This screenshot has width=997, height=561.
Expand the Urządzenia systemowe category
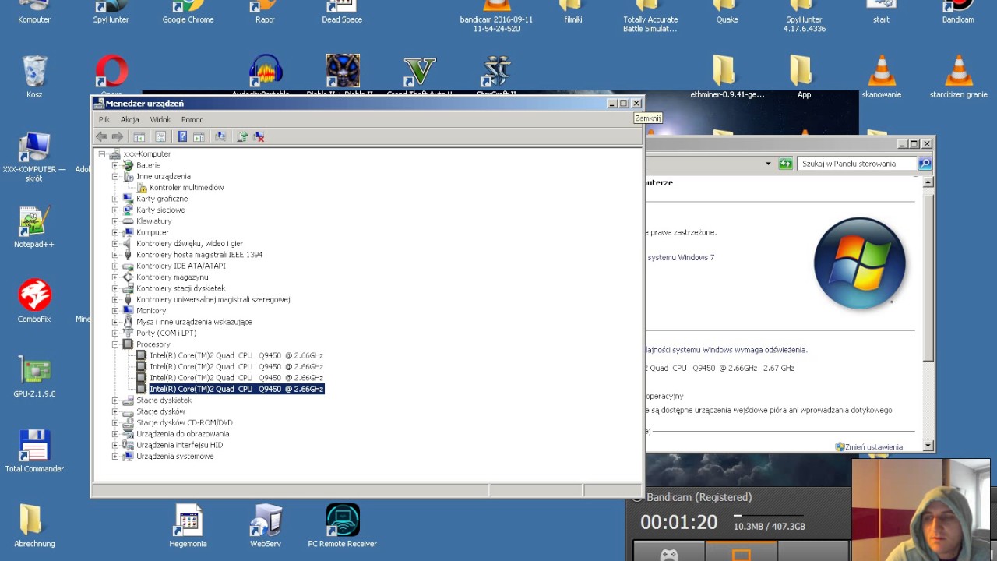click(115, 457)
